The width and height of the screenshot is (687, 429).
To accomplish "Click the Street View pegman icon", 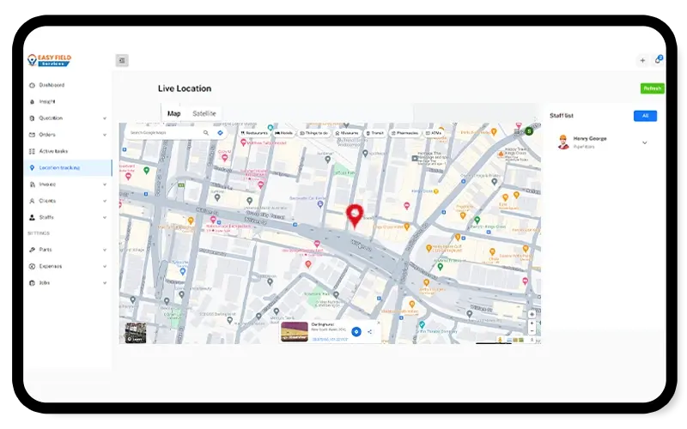I will [500, 340].
